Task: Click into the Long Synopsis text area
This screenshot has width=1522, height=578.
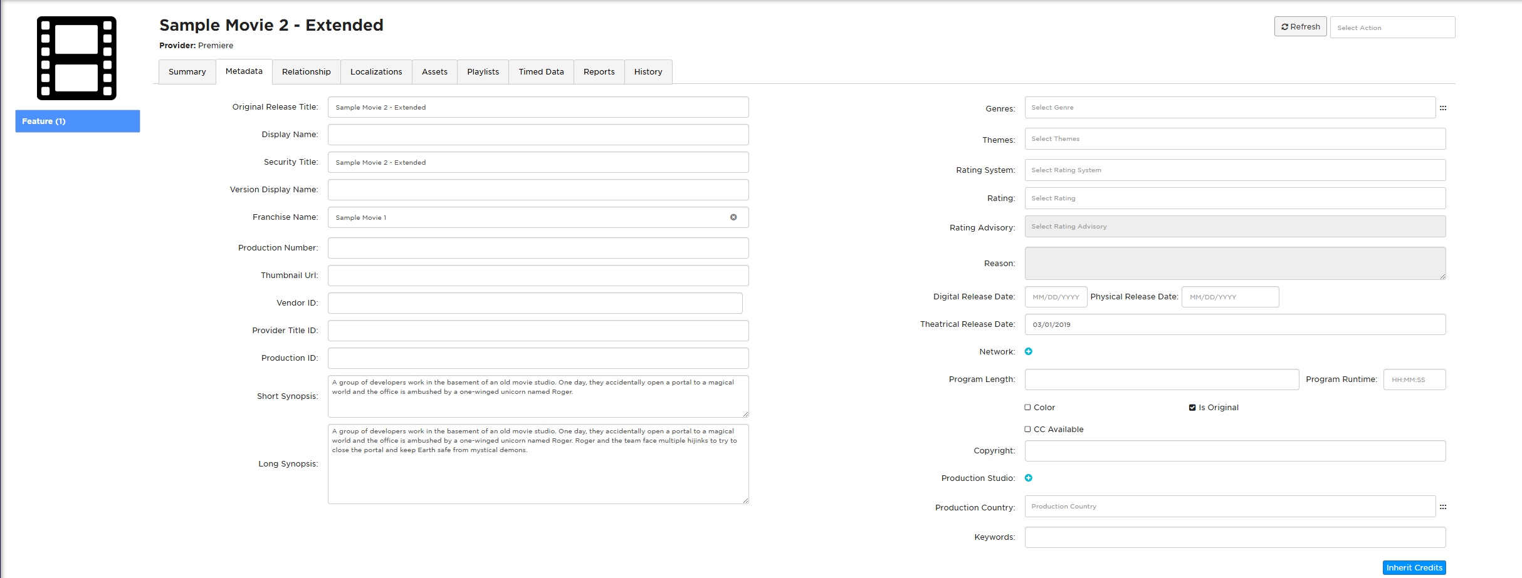Action: [x=538, y=464]
